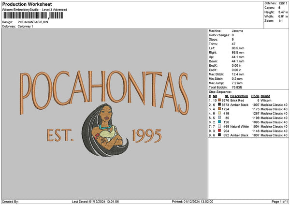The width and height of the screenshot is (290, 205).
Task: Click the Brick Red color swatch in row 1
Action: coord(219,100)
